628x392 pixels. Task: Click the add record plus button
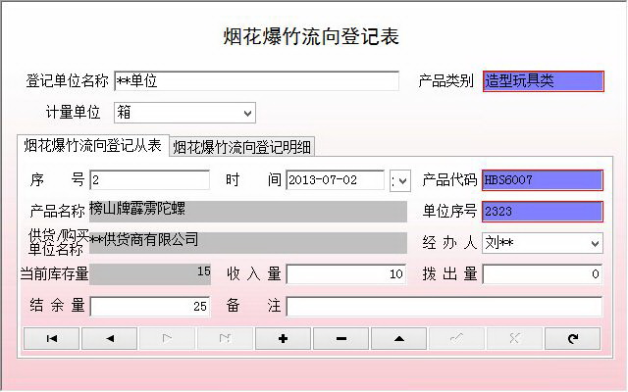click(x=284, y=339)
